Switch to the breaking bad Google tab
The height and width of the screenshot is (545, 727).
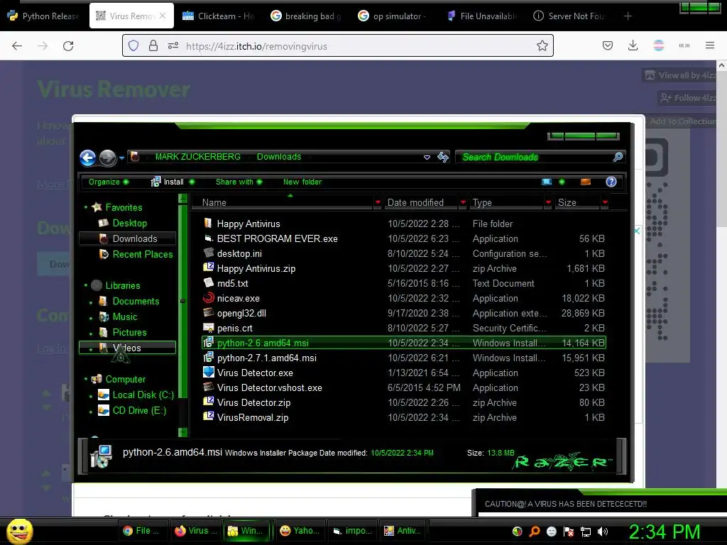[x=305, y=16]
